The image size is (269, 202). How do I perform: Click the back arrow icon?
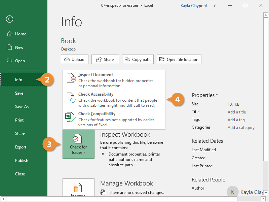[x=9, y=19]
